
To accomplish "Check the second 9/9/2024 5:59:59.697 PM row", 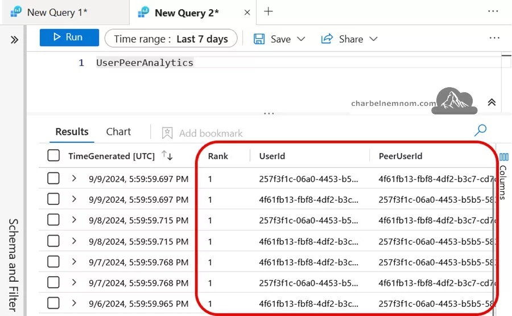I will pyautogui.click(x=53, y=199).
